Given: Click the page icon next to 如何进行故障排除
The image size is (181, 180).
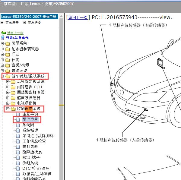Looking at the screenshot, I should click(18, 136).
